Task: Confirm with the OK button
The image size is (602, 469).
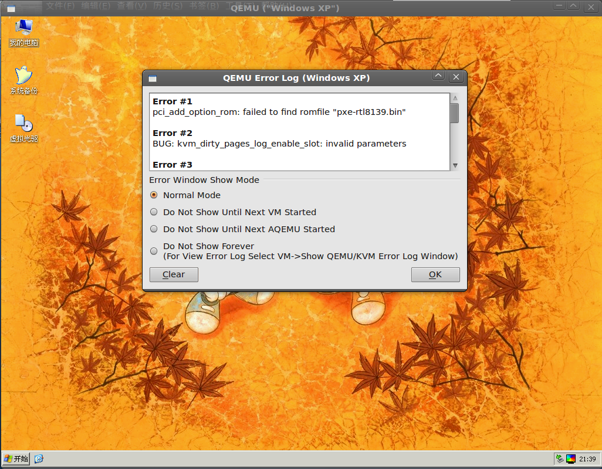Action: (435, 274)
